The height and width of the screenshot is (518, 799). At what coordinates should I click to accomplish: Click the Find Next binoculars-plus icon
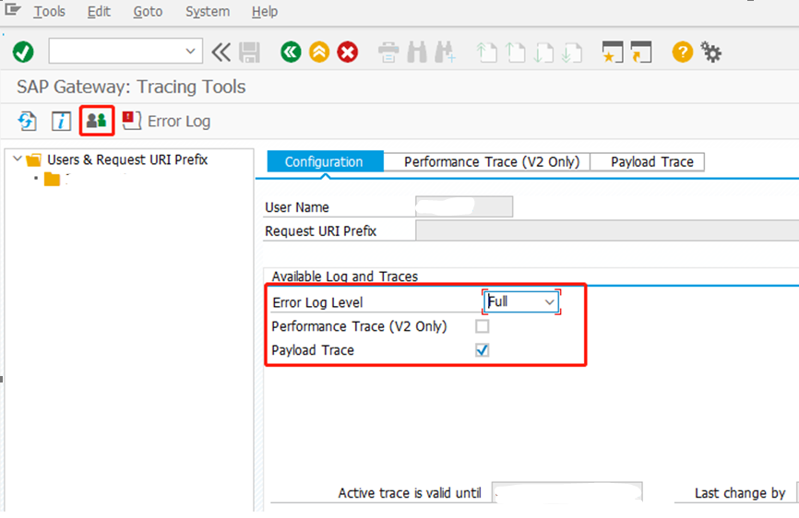coord(445,52)
